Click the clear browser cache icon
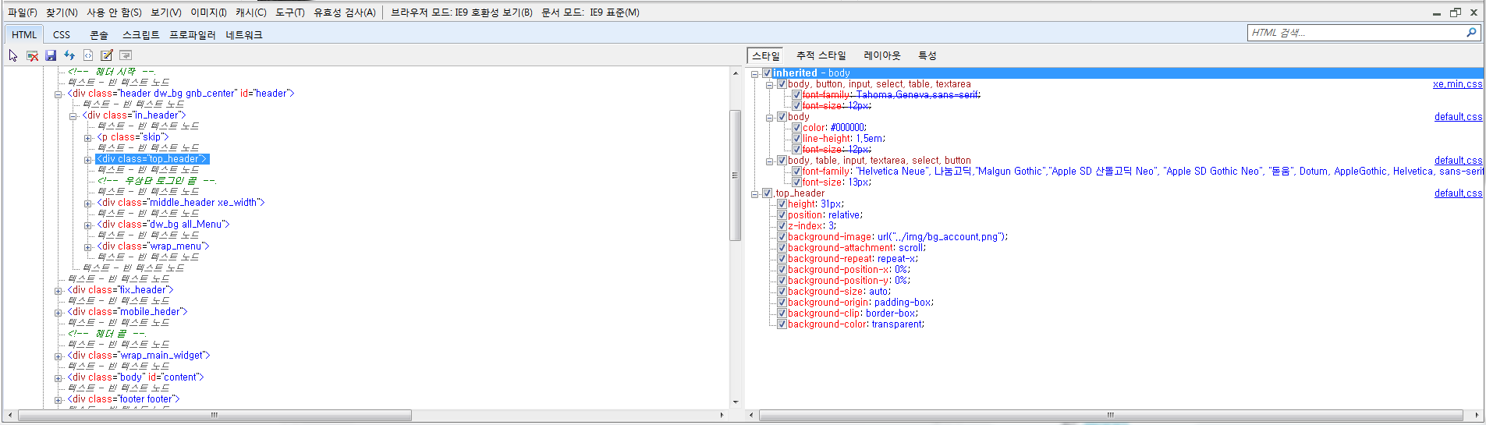Viewport: 1486px width, 425px height. pyautogui.click(x=32, y=55)
